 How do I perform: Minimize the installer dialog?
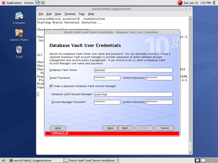[173, 32]
